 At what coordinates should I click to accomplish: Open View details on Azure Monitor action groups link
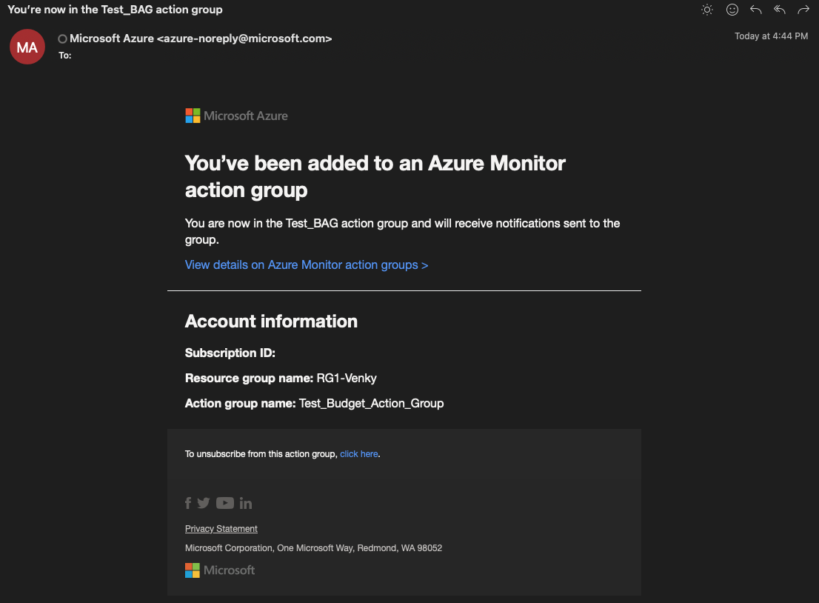click(x=307, y=265)
